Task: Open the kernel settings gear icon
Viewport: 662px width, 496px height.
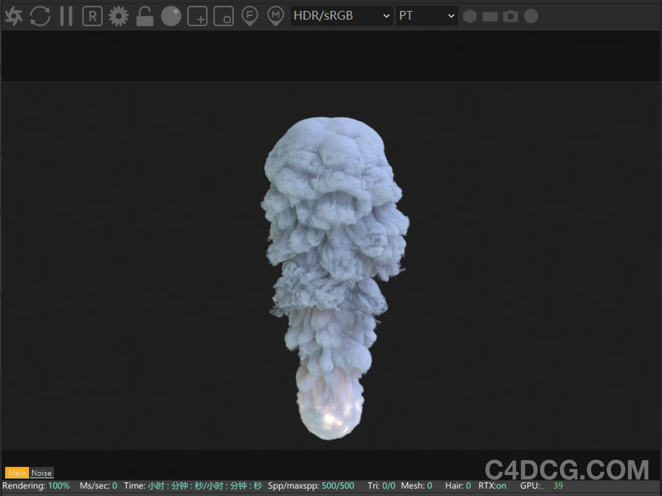Action: pos(118,16)
